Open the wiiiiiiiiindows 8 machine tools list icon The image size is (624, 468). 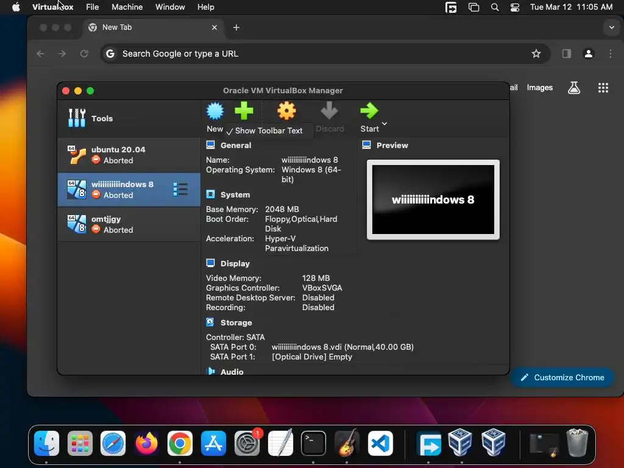(x=180, y=190)
